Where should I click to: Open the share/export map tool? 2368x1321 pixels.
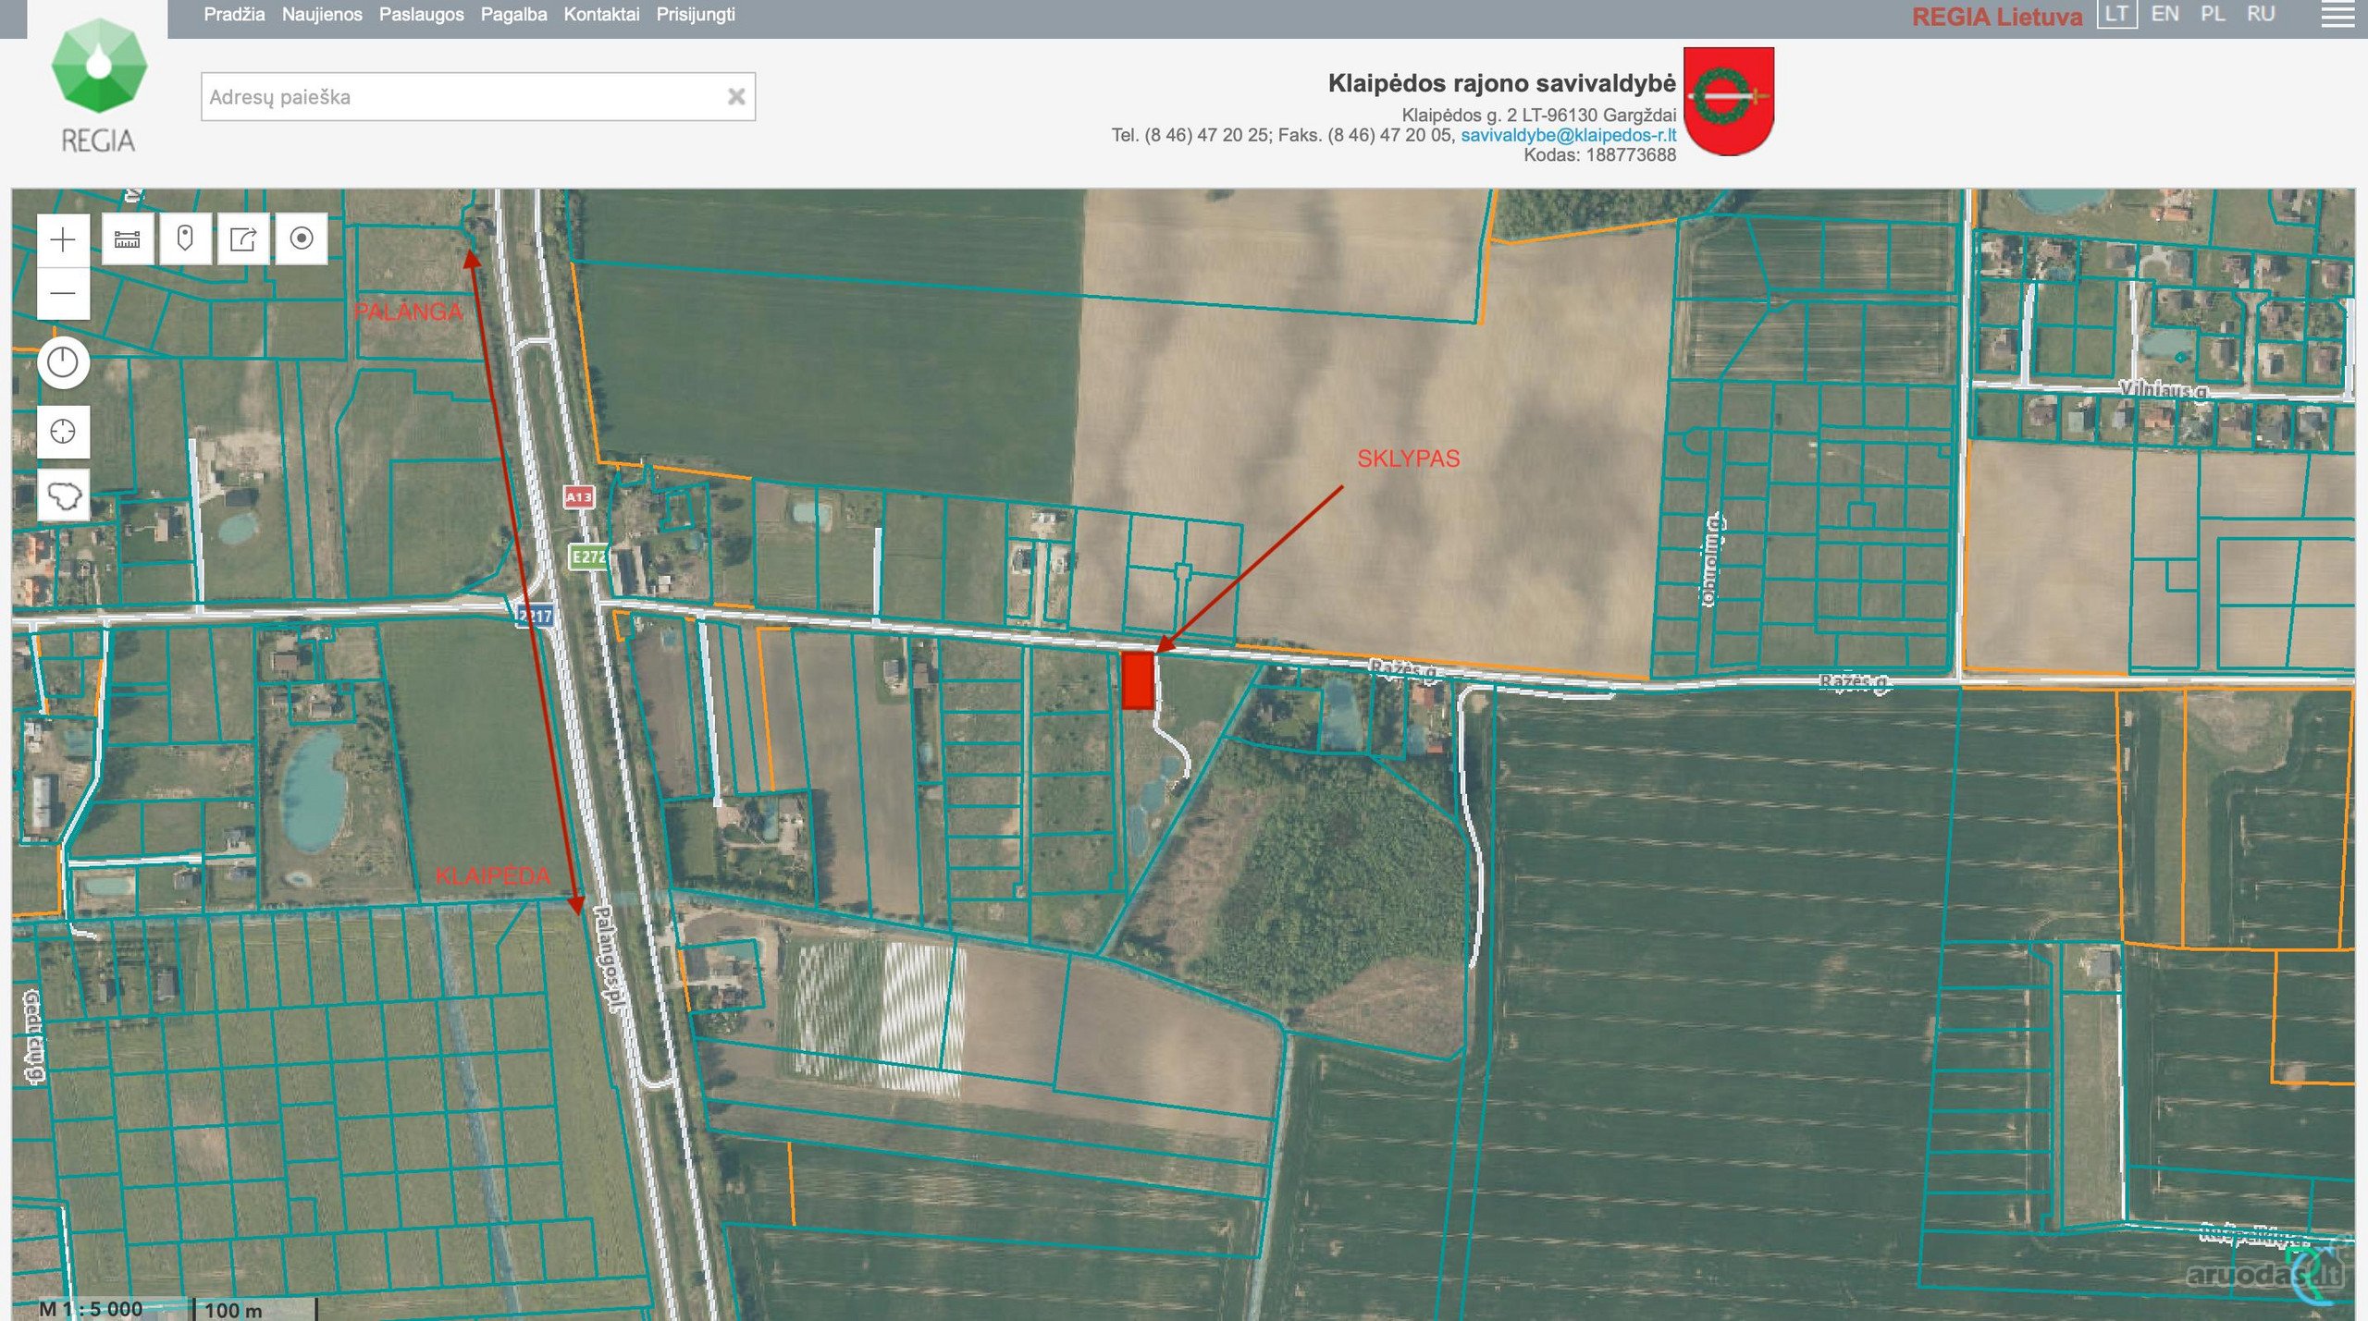[243, 239]
